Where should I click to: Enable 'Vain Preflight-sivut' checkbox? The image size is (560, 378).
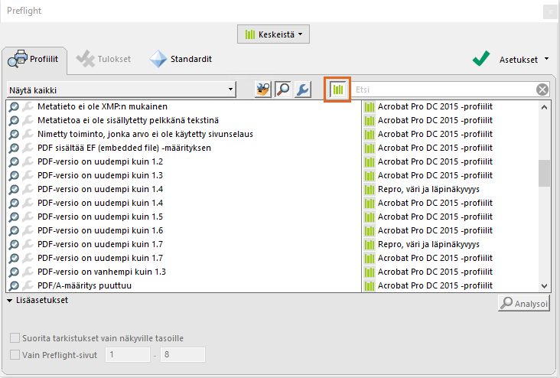click(x=15, y=355)
